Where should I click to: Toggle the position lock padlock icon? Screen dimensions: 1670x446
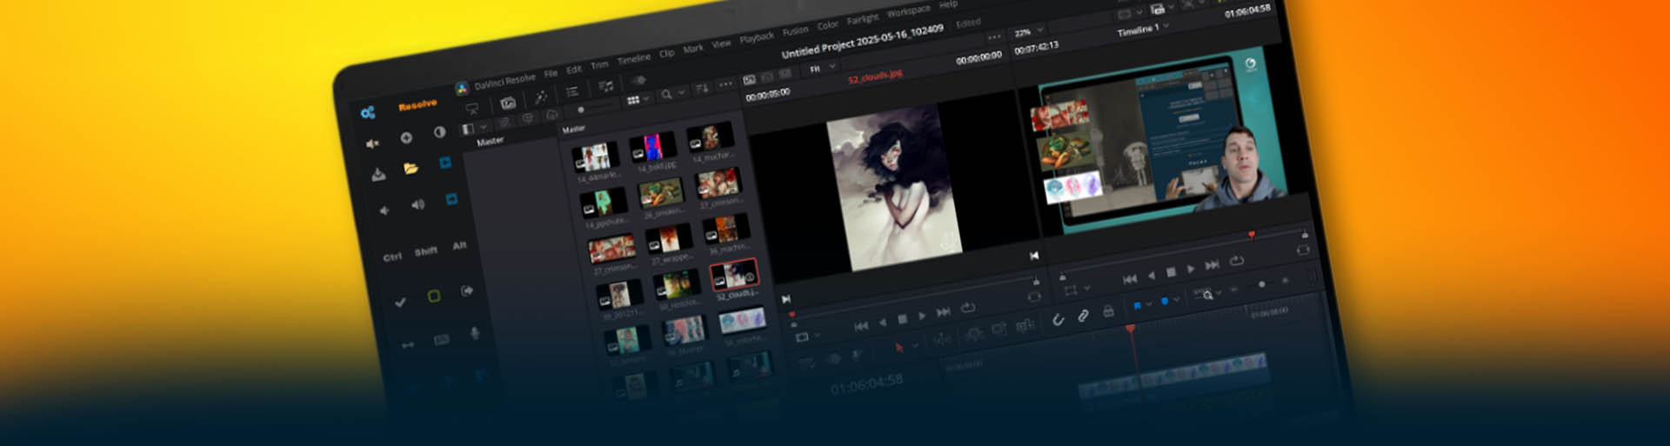click(x=1108, y=311)
